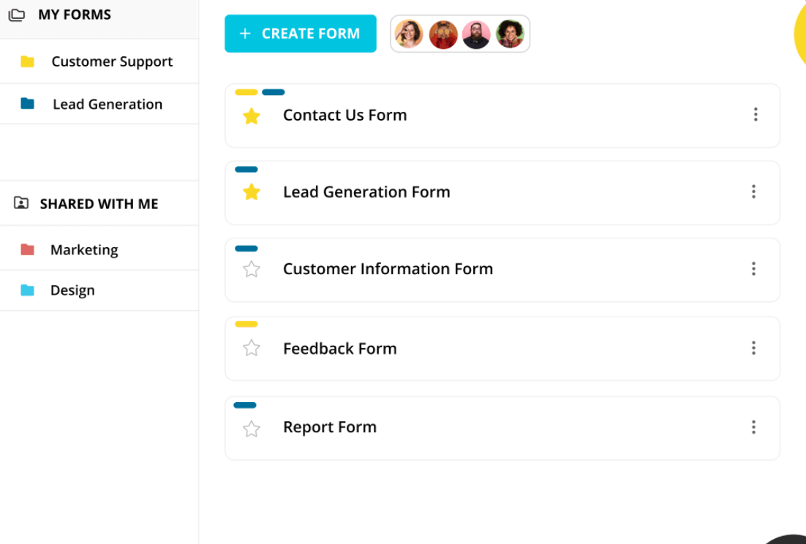Open three-dot menu for Lead Generation Form

click(753, 192)
